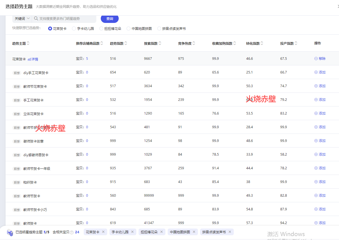This screenshot has width=339, height=240.
Task: Click the 教师节贺卡一年级 trend name
Action: click(37, 169)
